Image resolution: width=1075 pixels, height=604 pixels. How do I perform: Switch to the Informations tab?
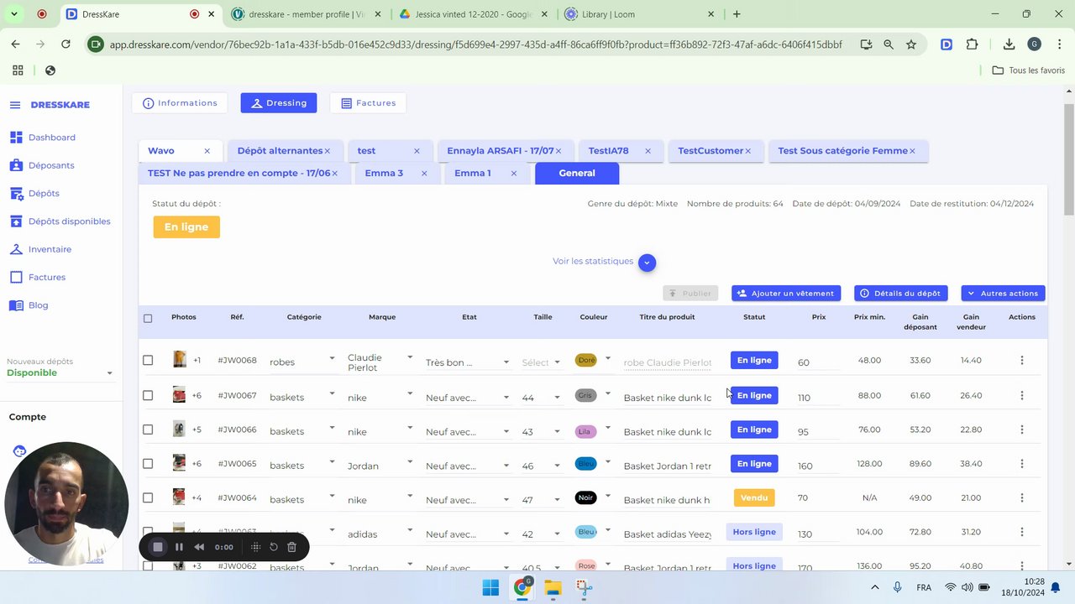point(180,103)
